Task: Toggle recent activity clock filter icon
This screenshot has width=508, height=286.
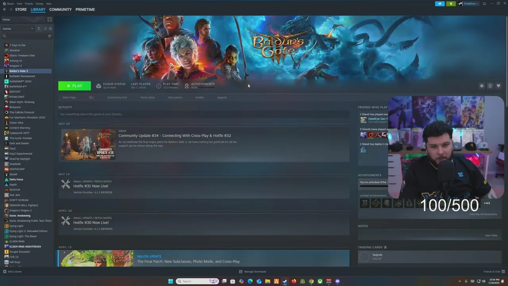Action: click(45, 29)
